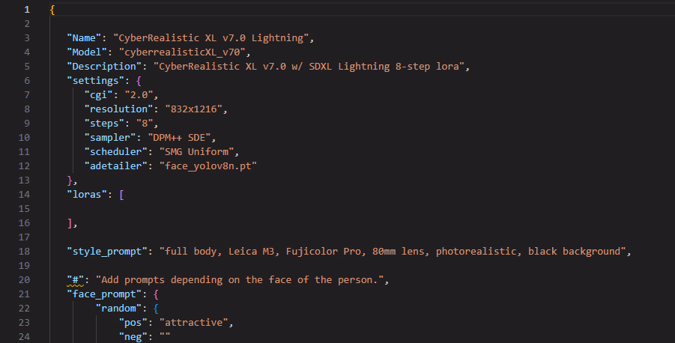Click the squiggly-underlined "#" key
Image resolution: width=675 pixels, height=343 pixels.
[x=75, y=279]
